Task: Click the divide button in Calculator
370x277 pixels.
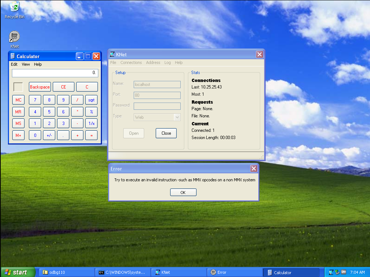Action: [x=77, y=100]
